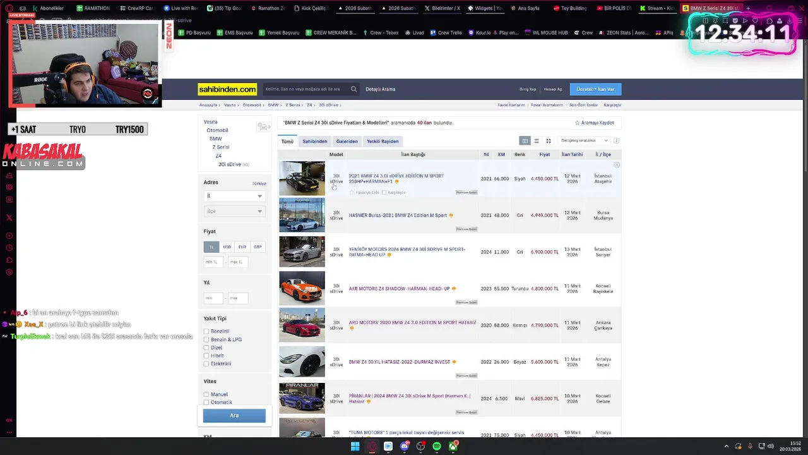
Task: Switch to table list view icon
Action: (x=525, y=141)
